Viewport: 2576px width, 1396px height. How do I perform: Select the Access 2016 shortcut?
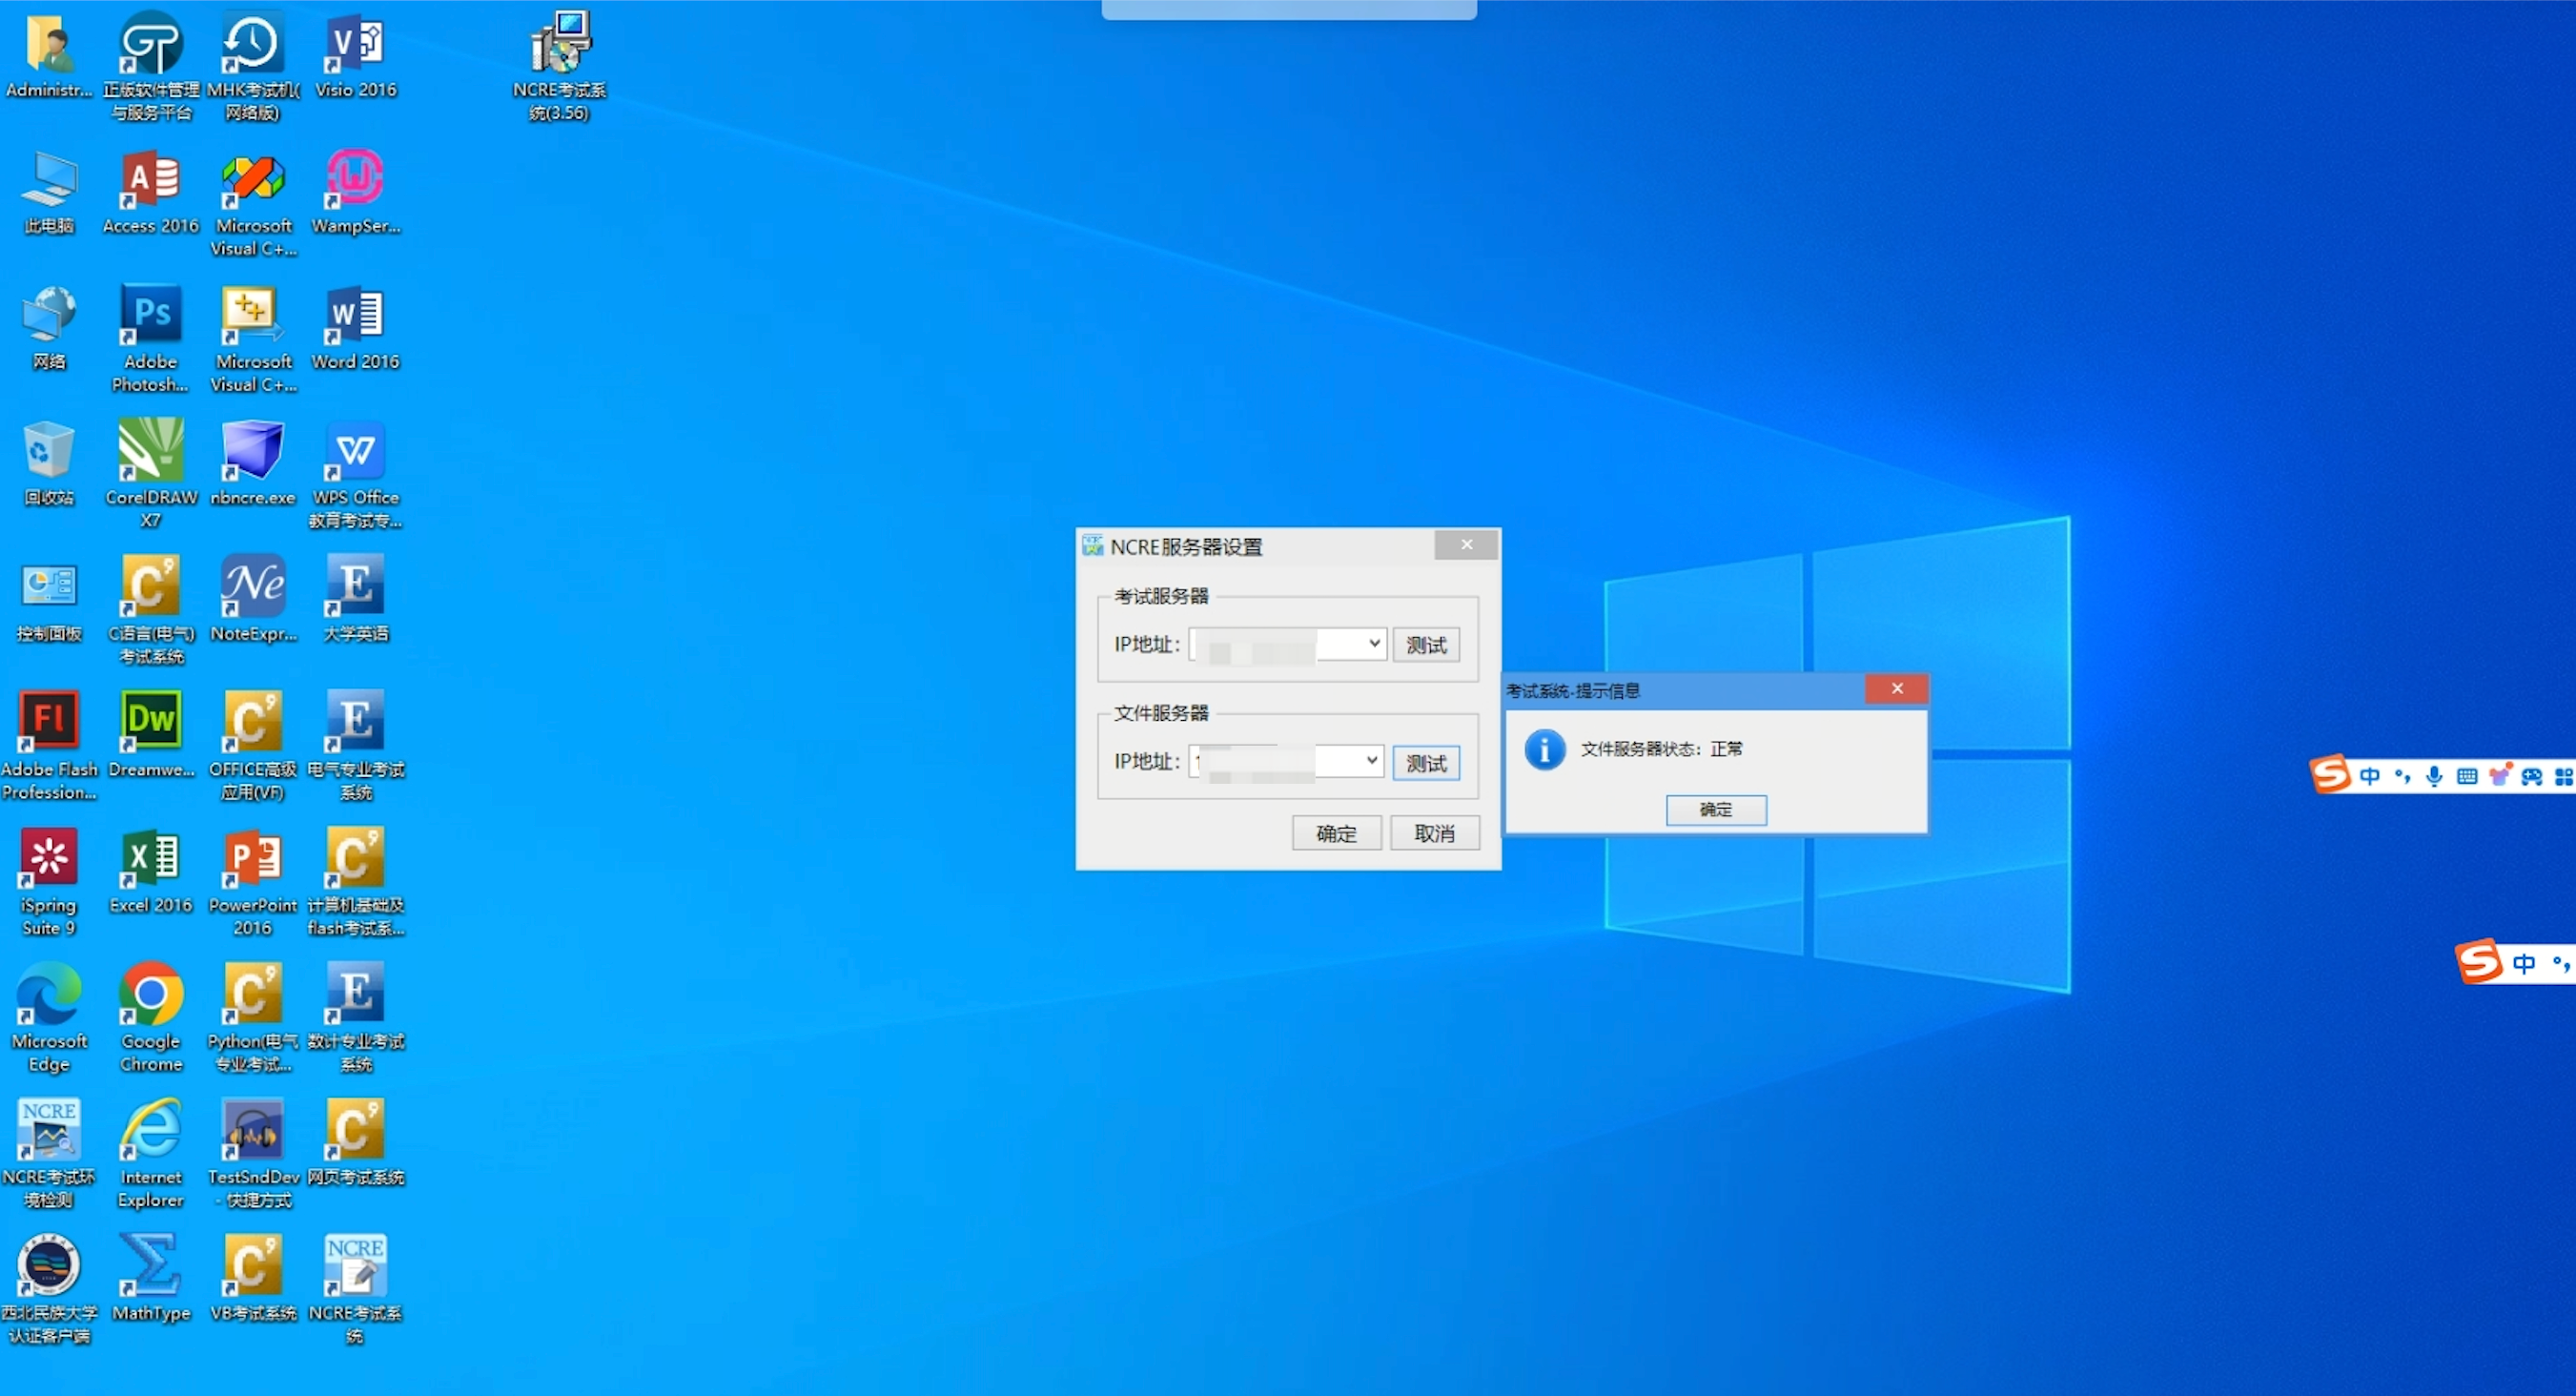151,192
